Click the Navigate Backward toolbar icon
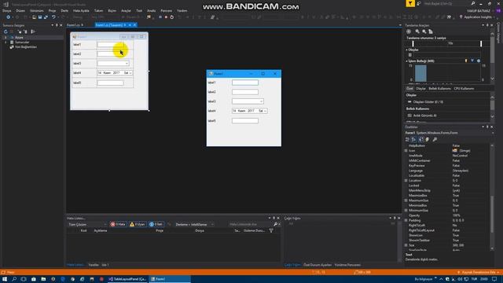503x283 pixels. [x=8, y=17]
